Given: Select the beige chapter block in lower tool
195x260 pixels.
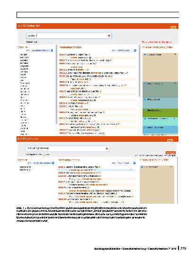Looking at the screenshot, I should tap(157, 184).
